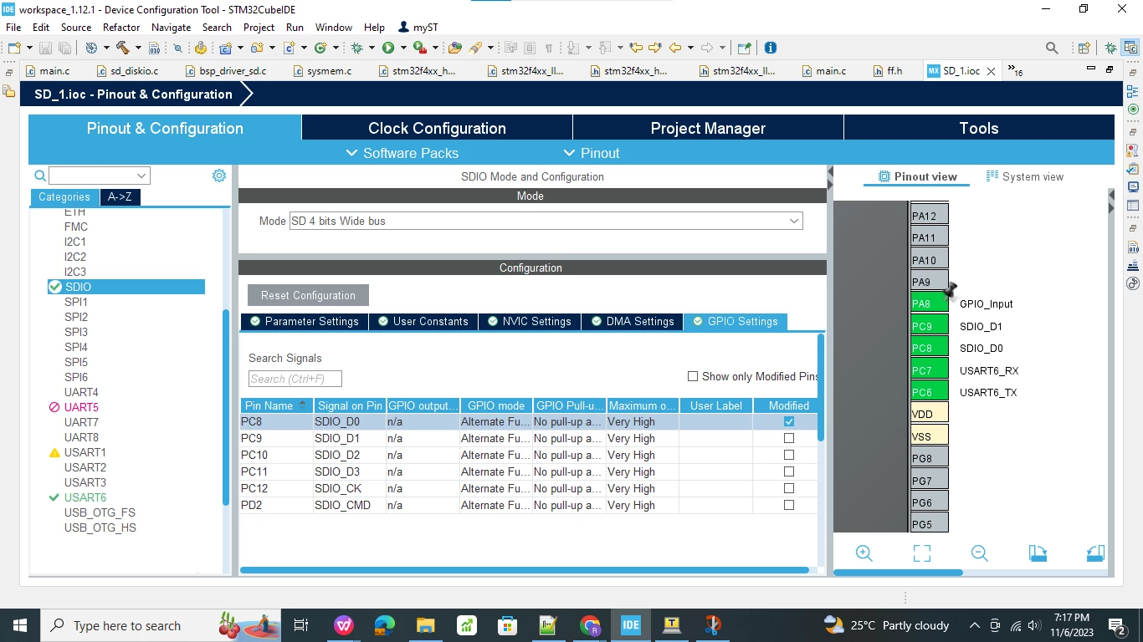Check Modified checkbox for PC10 row
This screenshot has width=1143, height=642.
pyautogui.click(x=789, y=455)
